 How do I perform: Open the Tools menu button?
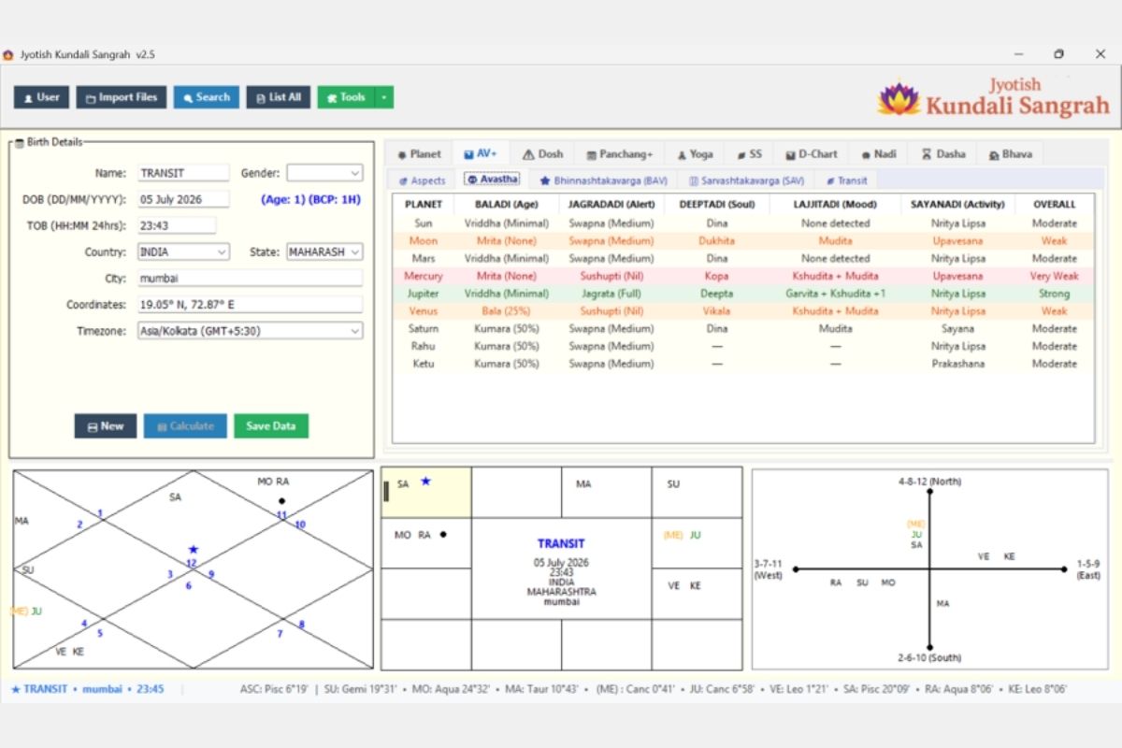click(346, 97)
